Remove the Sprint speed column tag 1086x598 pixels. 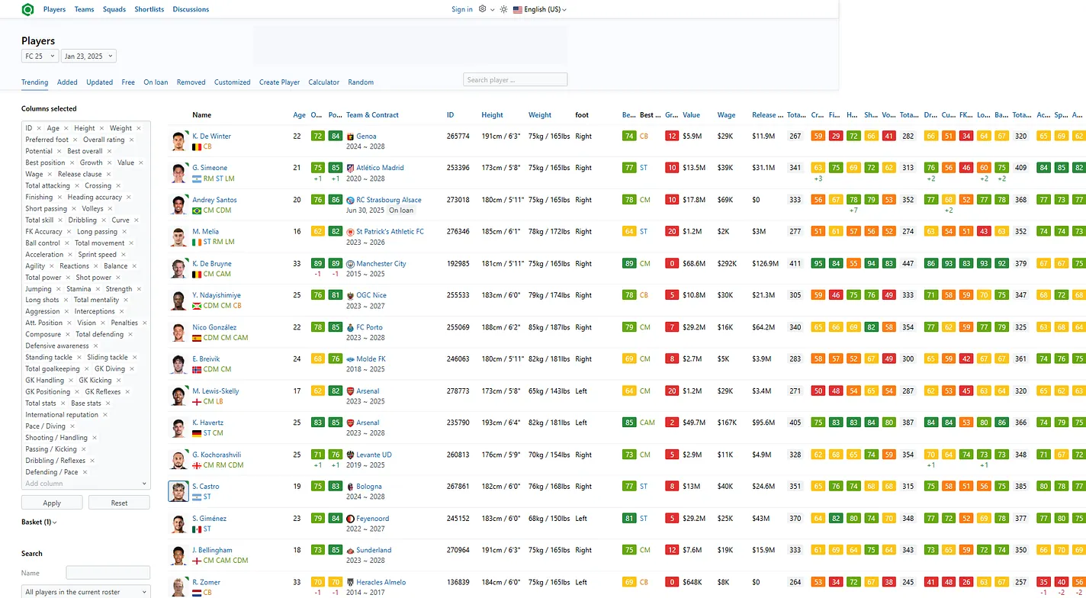[x=124, y=255]
